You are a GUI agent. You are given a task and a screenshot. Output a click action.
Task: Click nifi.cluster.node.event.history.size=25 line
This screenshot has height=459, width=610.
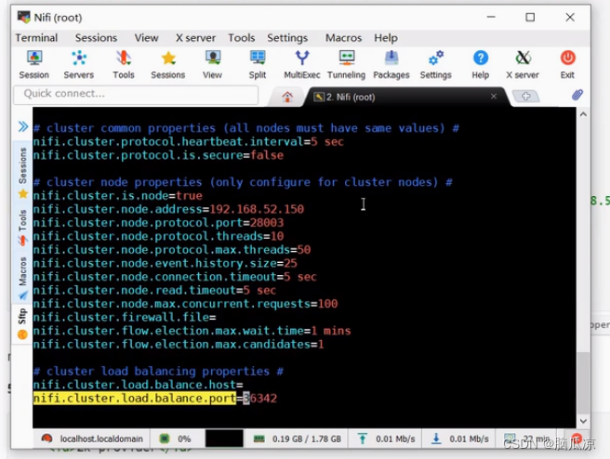166,263
